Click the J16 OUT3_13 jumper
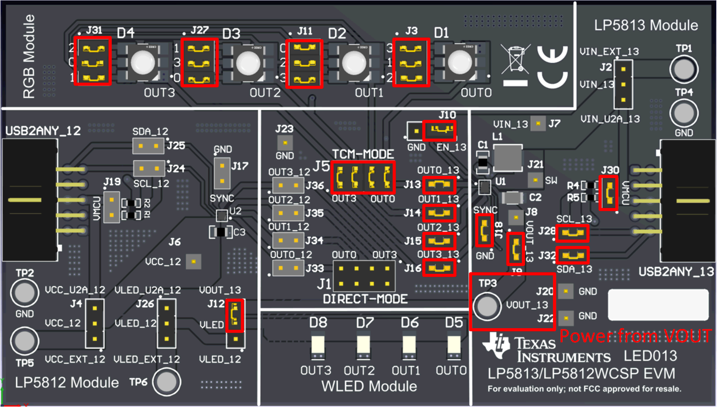 [x=439, y=268]
